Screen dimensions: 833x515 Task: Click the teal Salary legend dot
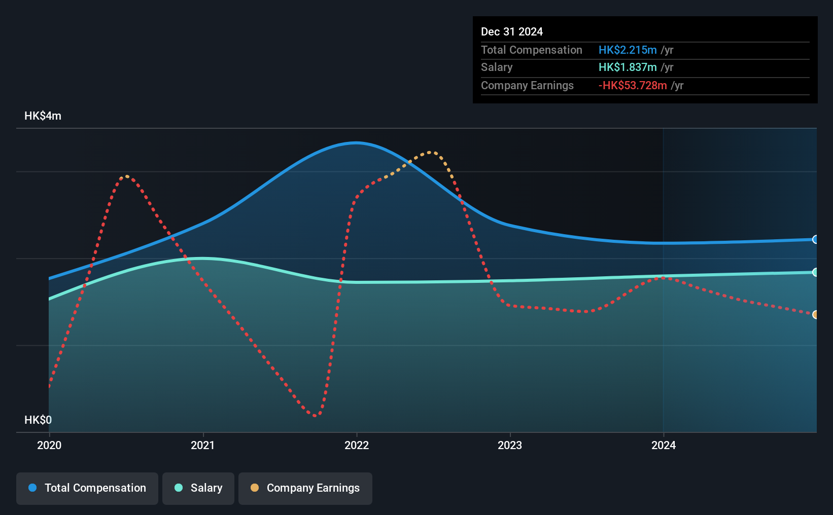pyautogui.click(x=179, y=488)
